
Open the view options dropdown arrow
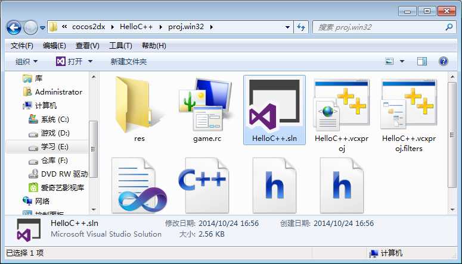pos(402,61)
